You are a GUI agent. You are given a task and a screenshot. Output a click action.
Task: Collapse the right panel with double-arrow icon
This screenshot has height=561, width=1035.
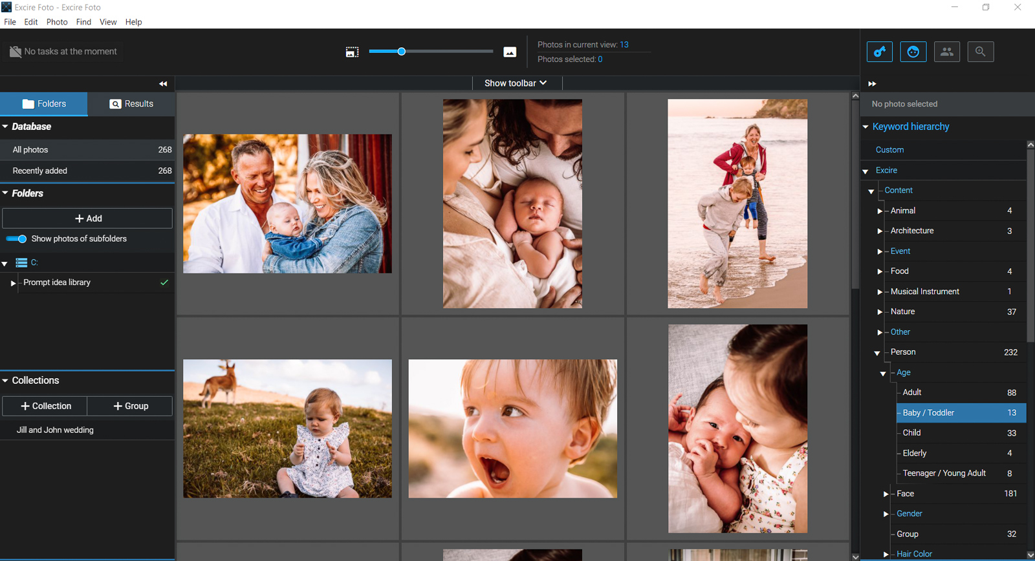872,83
